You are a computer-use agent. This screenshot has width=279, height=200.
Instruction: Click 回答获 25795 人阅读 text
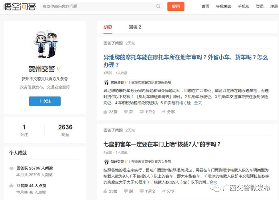35,168
